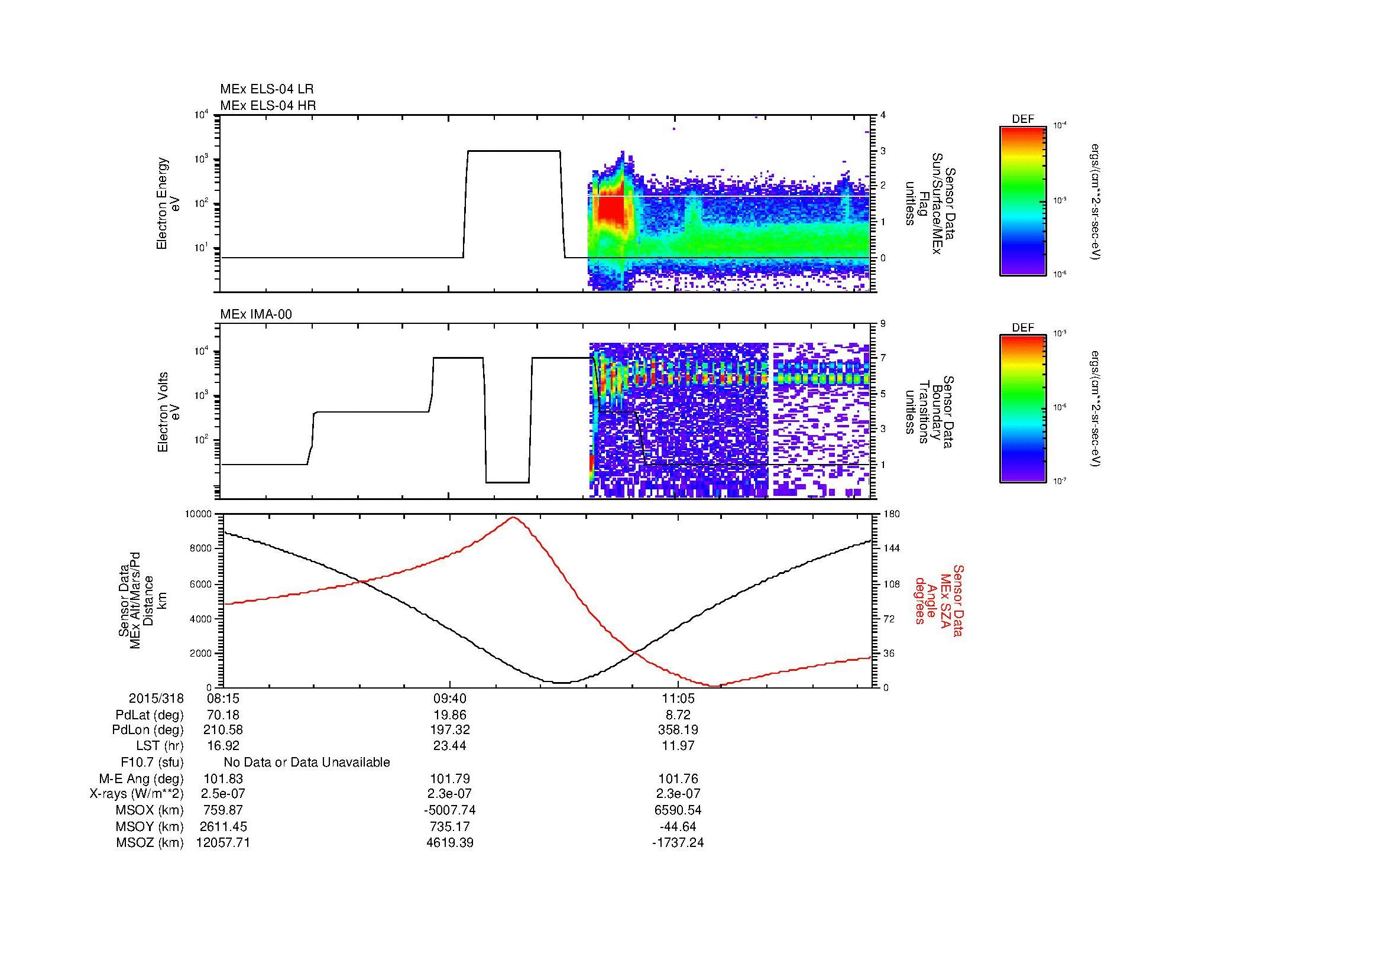Click the 'MSOX (km)' row label

150,811
